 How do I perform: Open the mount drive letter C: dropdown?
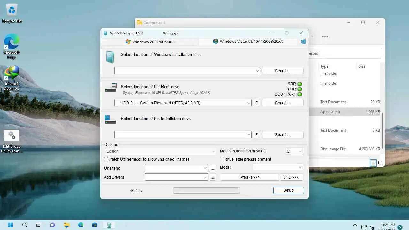point(294,151)
